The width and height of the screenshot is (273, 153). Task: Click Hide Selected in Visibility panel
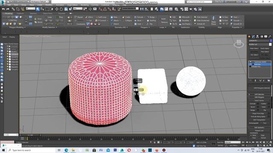[x=201, y=17]
